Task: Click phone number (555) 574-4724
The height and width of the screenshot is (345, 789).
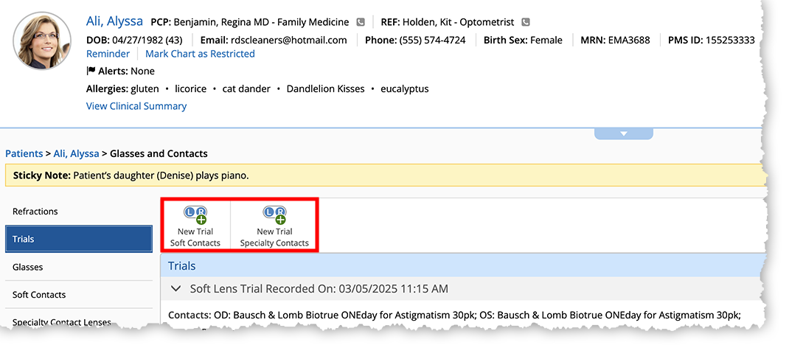Action: (x=432, y=41)
